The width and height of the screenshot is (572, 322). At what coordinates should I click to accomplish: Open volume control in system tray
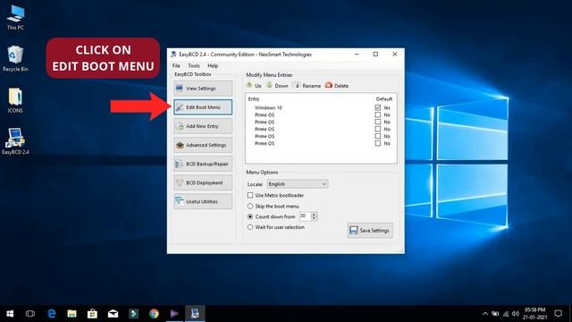click(x=516, y=314)
